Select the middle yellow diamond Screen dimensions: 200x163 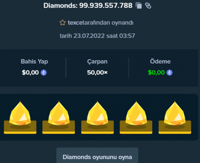(98, 117)
